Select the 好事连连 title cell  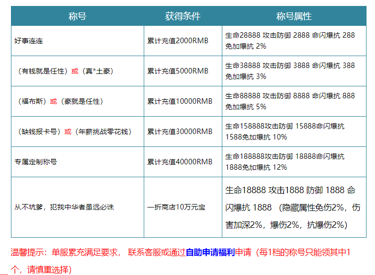click(78, 41)
